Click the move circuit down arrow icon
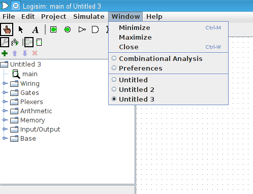 coord(25,53)
